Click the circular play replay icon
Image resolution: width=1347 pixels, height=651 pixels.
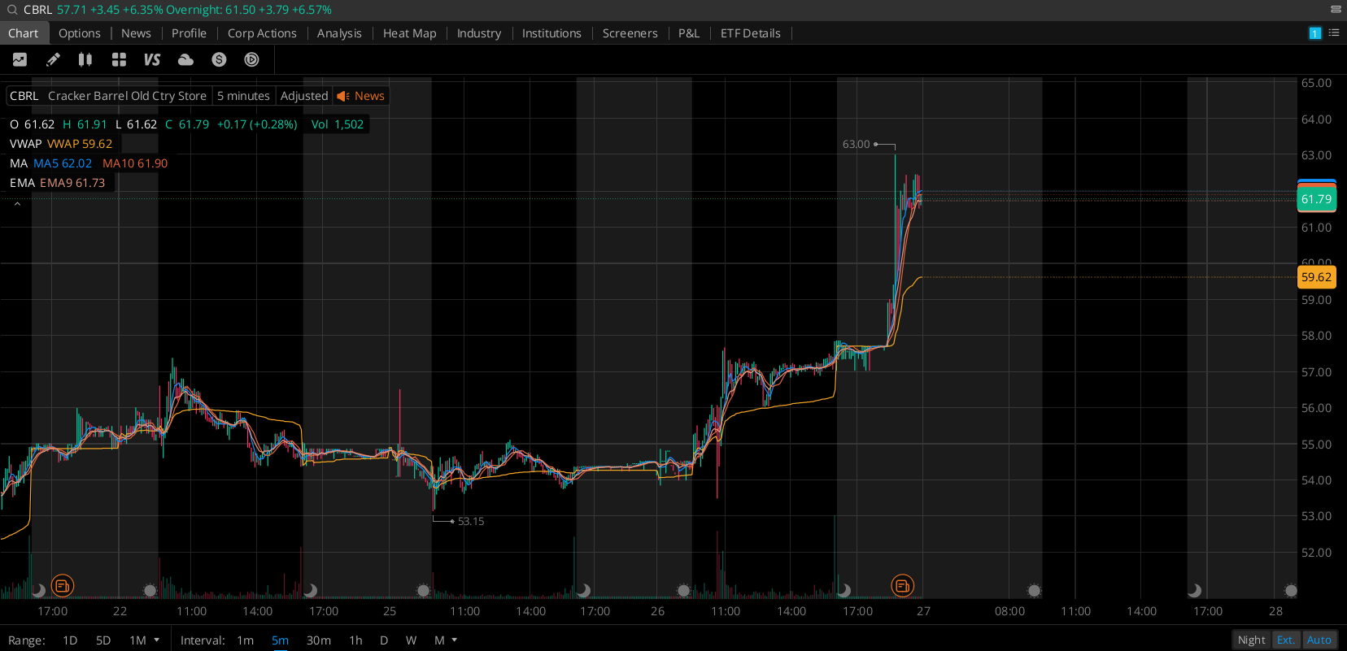point(252,59)
